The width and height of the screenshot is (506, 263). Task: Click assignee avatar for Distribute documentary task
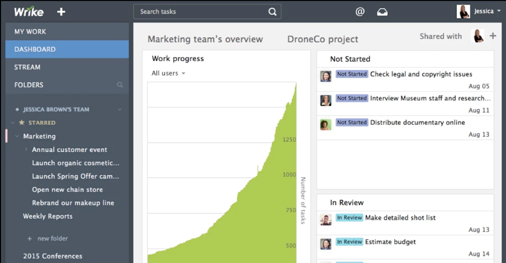coord(325,125)
